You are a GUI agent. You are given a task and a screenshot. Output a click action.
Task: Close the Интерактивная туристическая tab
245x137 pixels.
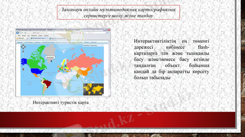pos(48,38)
